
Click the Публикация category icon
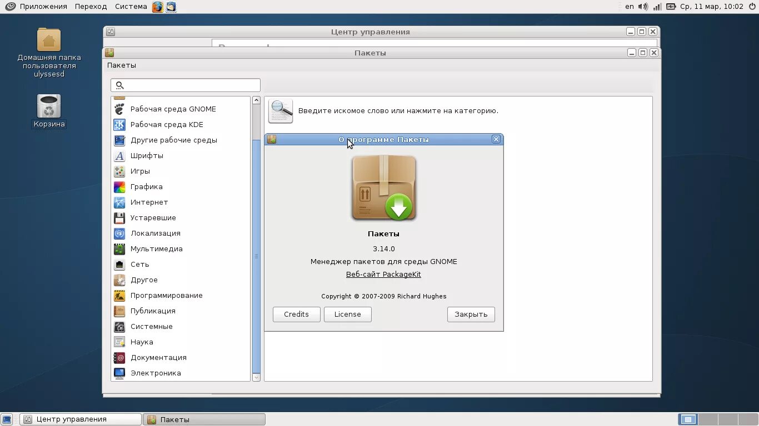coord(119,311)
